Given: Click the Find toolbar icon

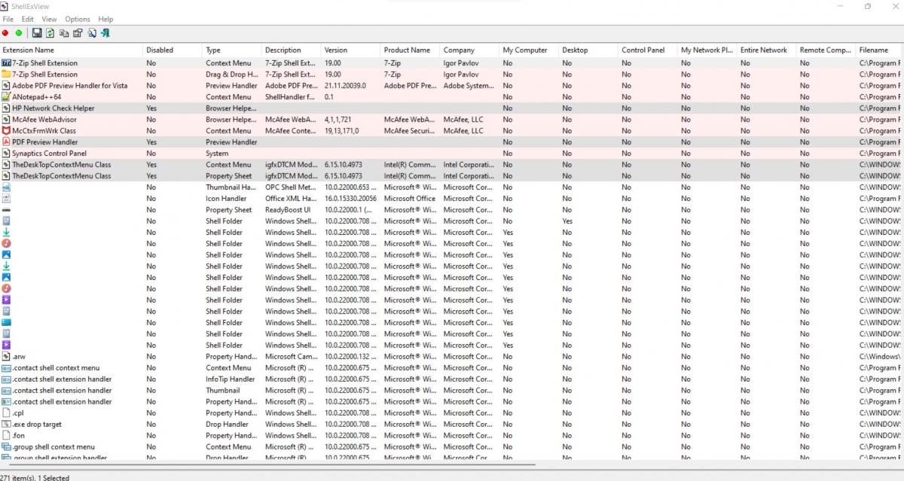Looking at the screenshot, I should click(x=92, y=33).
